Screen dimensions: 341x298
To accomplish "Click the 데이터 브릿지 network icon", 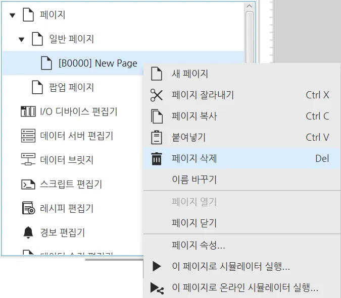I will (x=28, y=160).
